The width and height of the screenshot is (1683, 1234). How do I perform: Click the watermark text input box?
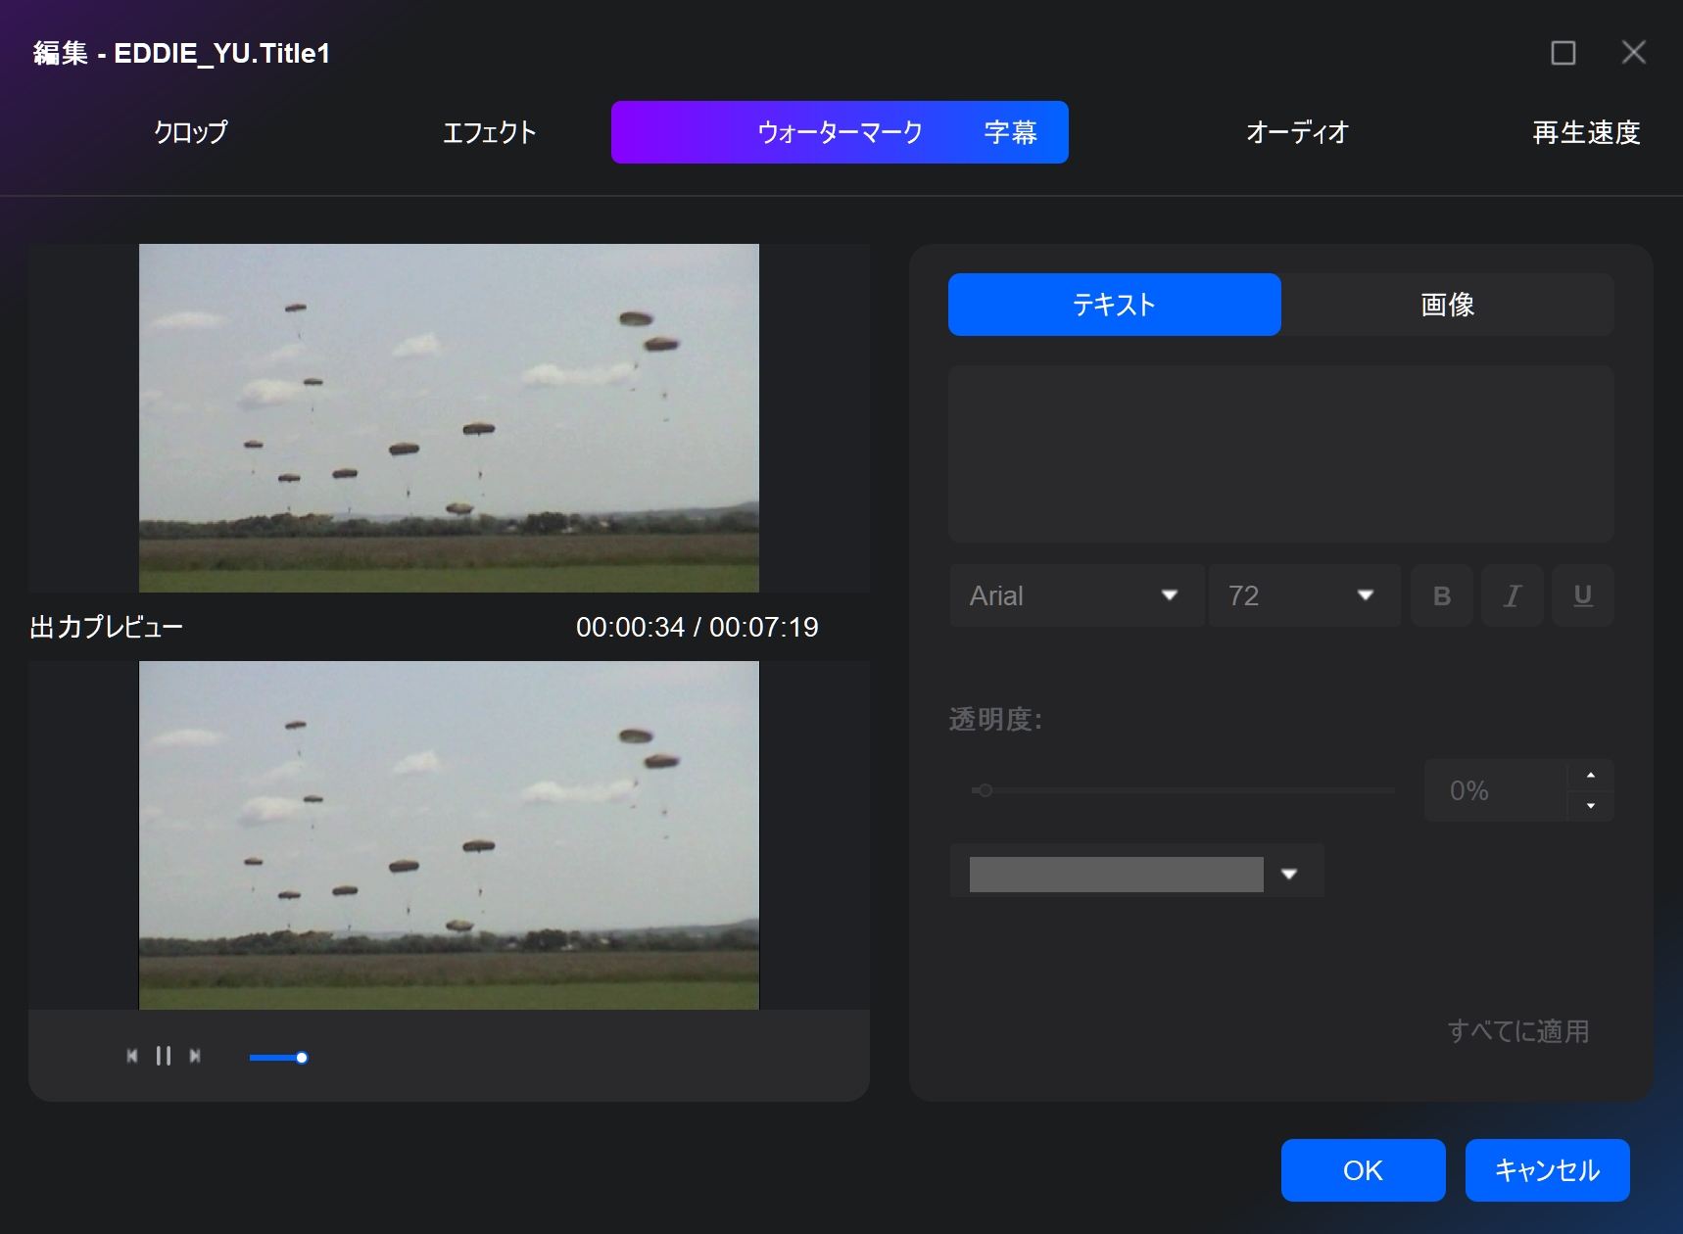click(x=1280, y=453)
